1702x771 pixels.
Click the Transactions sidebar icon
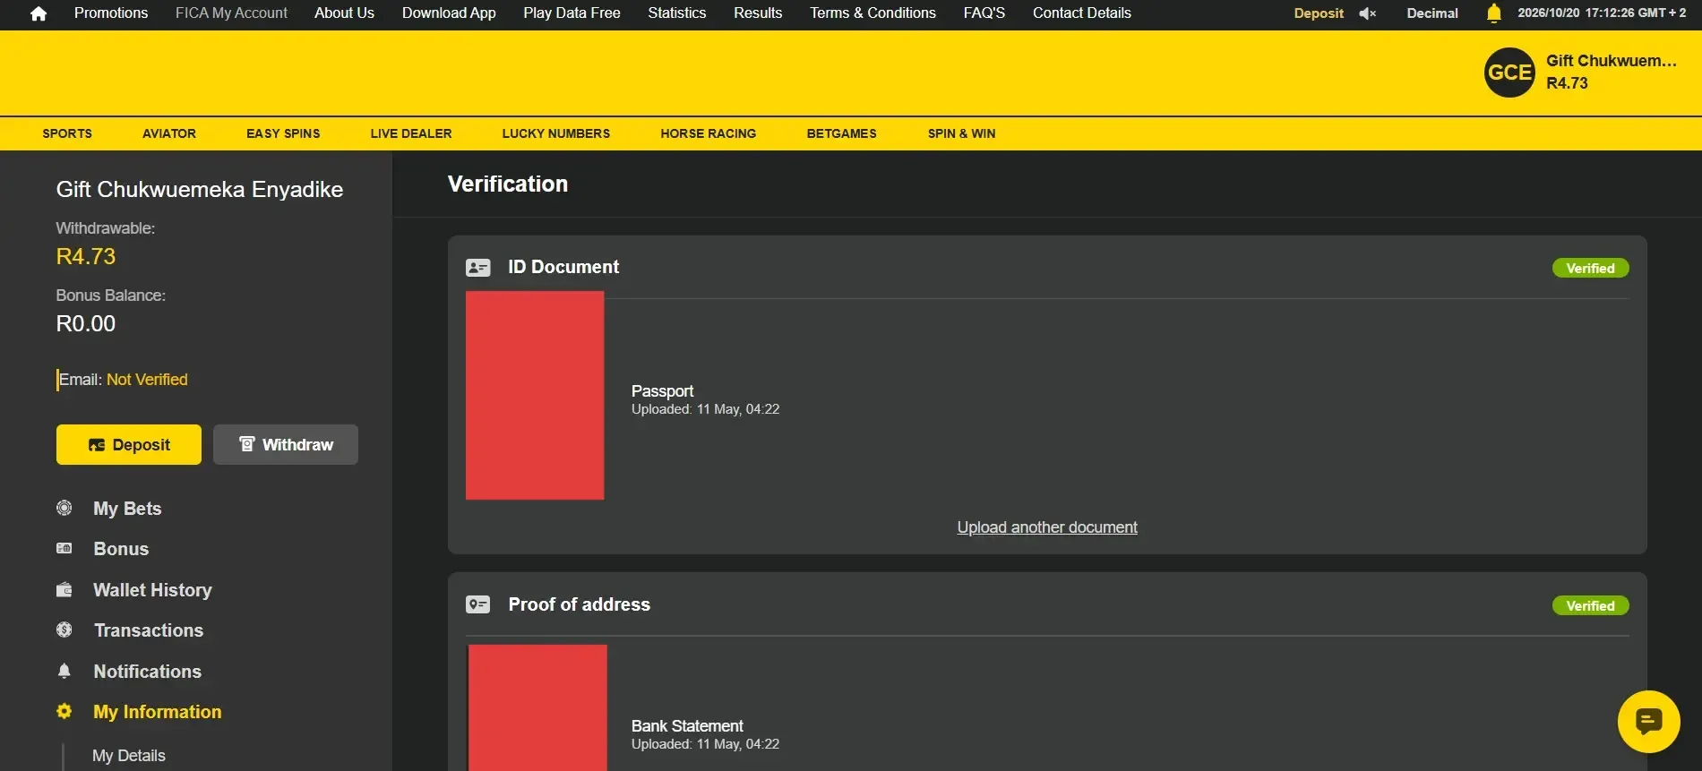point(64,630)
